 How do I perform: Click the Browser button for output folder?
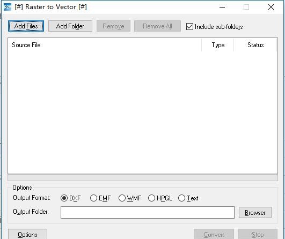coord(255,213)
